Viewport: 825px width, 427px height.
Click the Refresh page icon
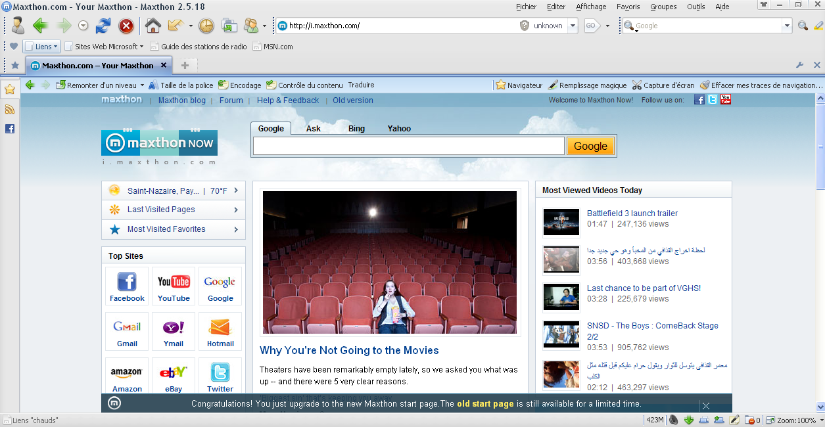(x=103, y=26)
